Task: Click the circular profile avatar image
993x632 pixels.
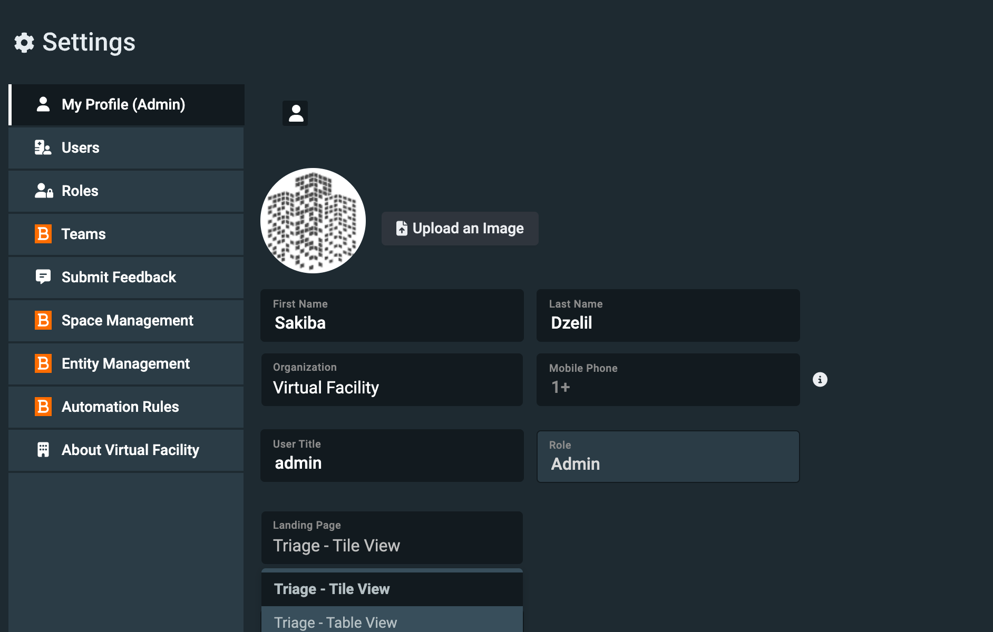Action: tap(313, 221)
